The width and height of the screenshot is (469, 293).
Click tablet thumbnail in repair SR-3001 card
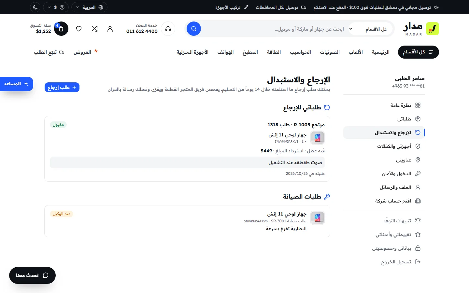tap(318, 217)
